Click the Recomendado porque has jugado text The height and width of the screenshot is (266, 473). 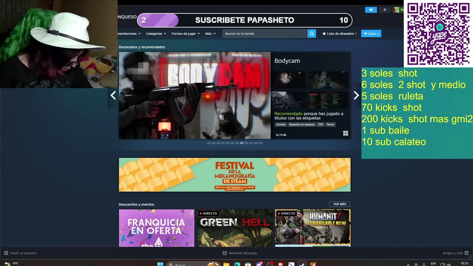(309, 116)
